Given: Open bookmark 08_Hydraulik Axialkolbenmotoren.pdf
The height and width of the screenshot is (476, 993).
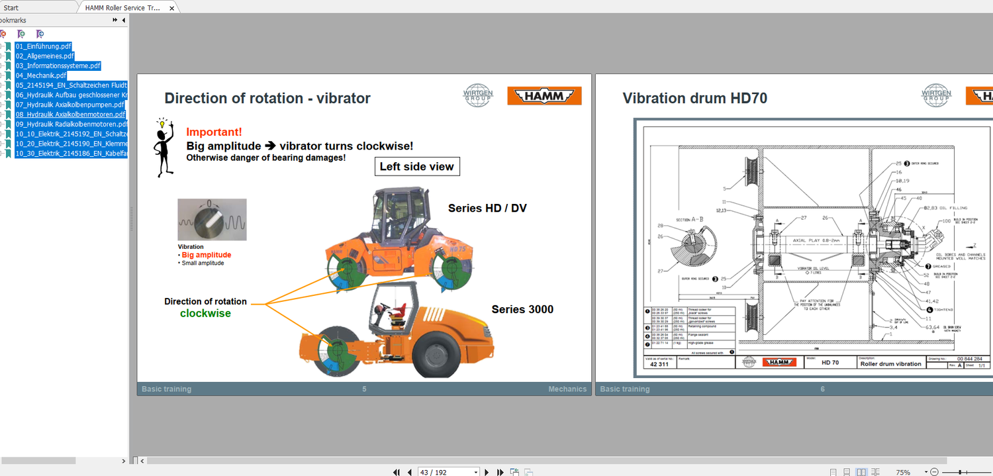Looking at the screenshot, I should (x=70, y=115).
